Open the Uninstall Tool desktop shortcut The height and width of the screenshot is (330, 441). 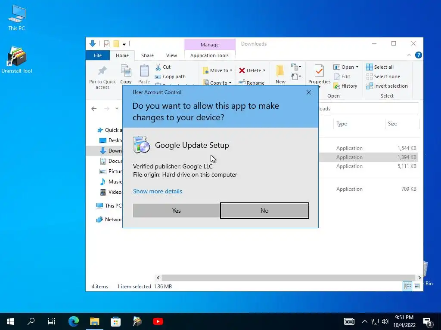17,60
